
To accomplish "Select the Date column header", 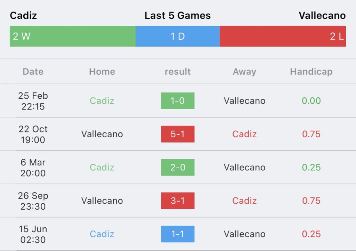I will (33, 72).
